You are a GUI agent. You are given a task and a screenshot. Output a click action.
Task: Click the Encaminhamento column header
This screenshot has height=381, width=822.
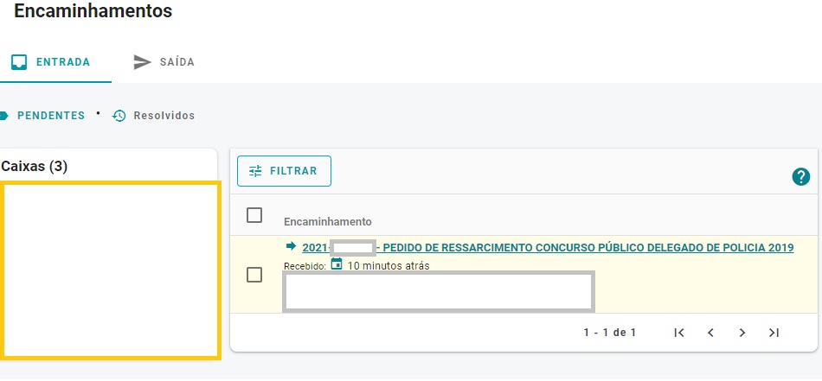coord(328,222)
